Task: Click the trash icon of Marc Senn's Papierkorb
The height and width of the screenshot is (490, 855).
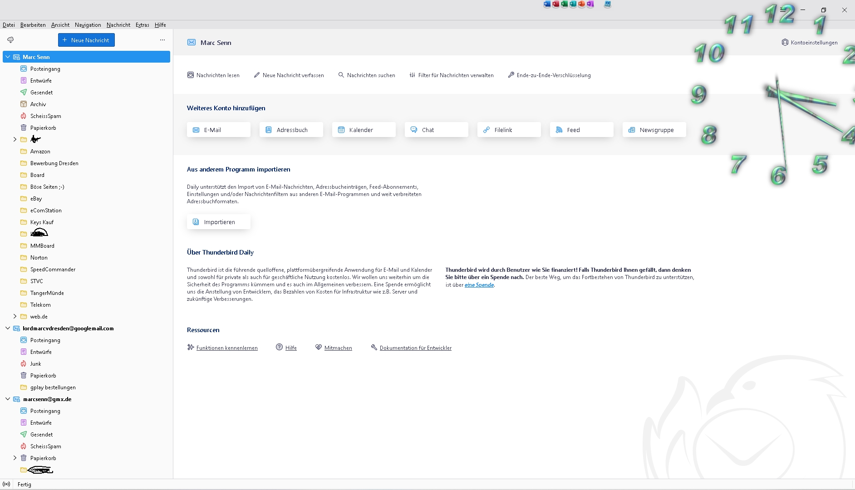Action: (24, 127)
